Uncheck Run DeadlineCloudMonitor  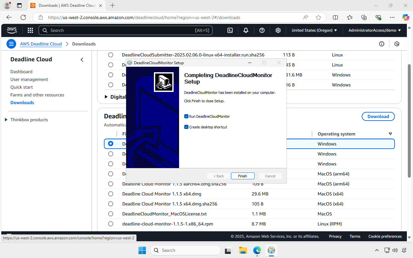point(186,116)
